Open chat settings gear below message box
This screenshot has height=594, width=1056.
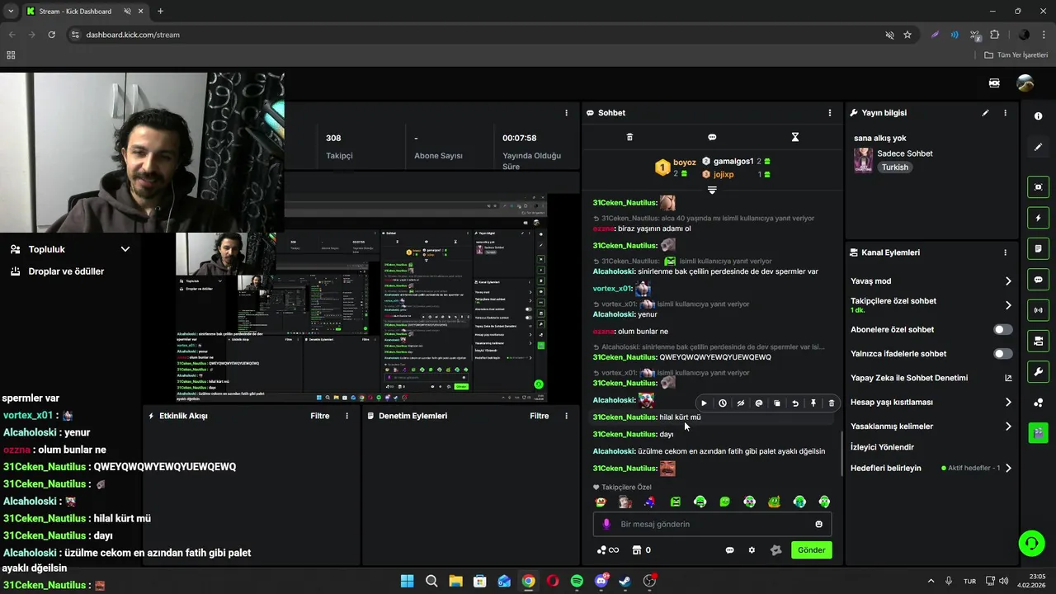[x=752, y=550]
